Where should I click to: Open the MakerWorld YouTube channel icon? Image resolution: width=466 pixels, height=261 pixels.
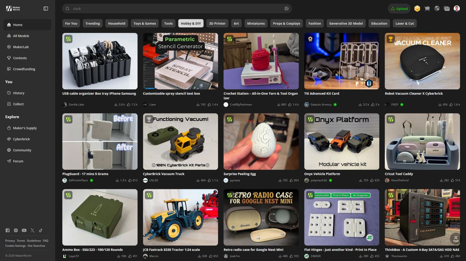tap(24, 230)
